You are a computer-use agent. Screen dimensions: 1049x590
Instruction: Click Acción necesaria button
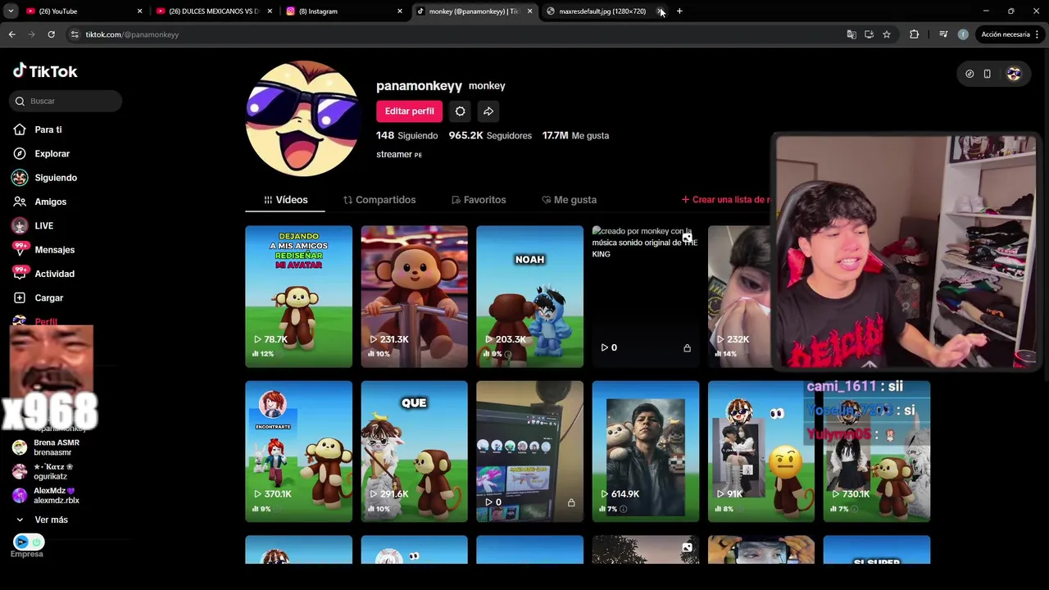pos(1010,34)
